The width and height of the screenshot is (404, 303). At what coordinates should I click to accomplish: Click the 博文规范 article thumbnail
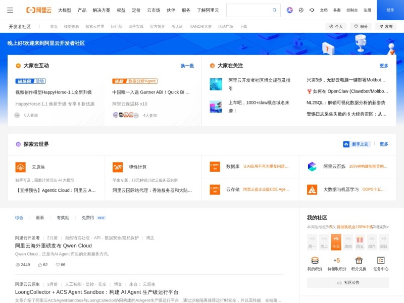(216, 84)
